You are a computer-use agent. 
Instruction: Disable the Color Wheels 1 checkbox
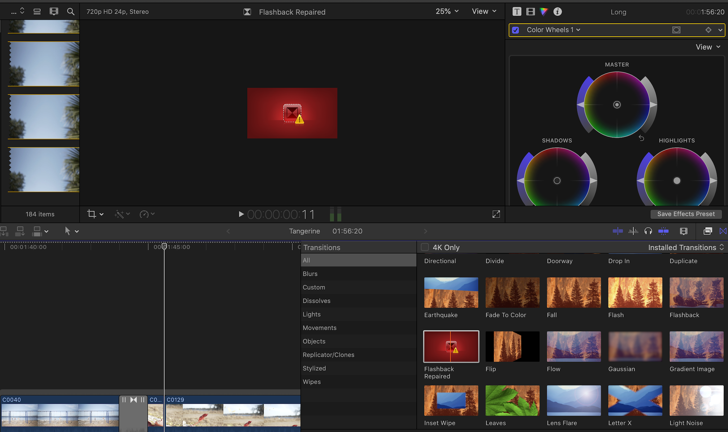(516, 30)
